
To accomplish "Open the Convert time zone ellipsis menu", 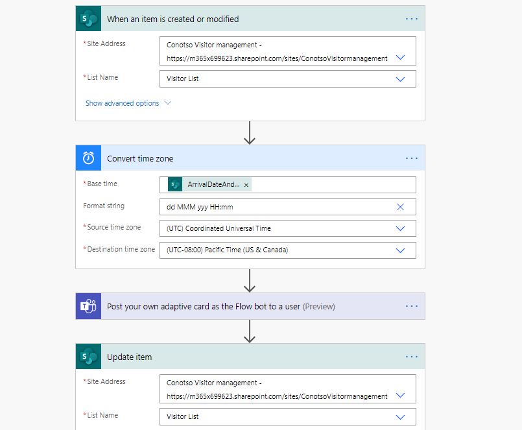I will [x=412, y=158].
